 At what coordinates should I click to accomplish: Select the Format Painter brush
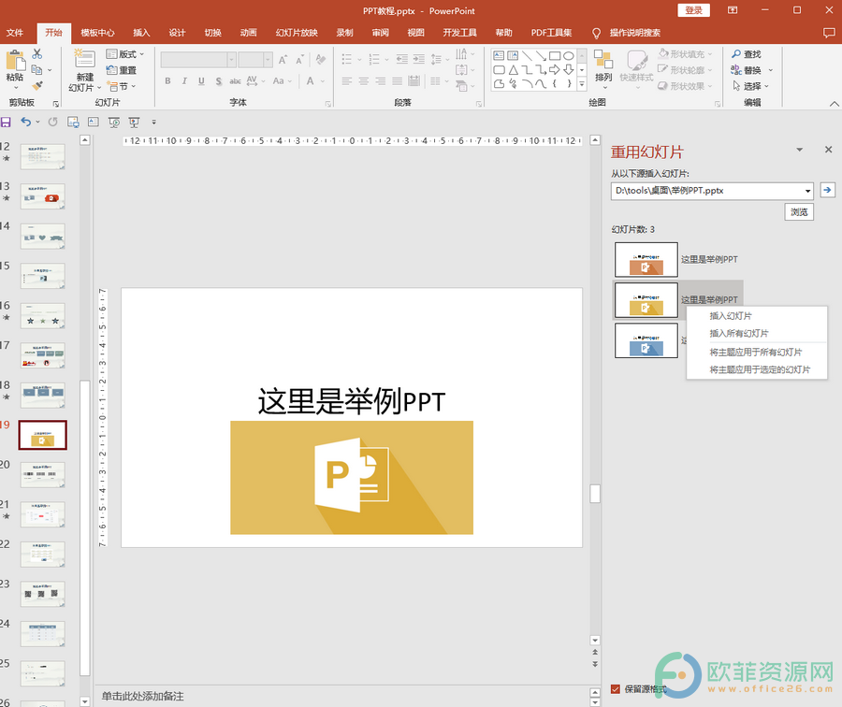36,86
